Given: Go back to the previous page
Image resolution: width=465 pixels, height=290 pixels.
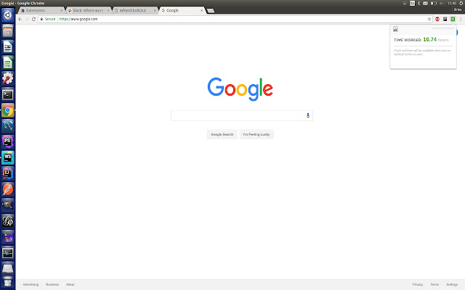Looking at the screenshot, I should pyautogui.click(x=20, y=19).
